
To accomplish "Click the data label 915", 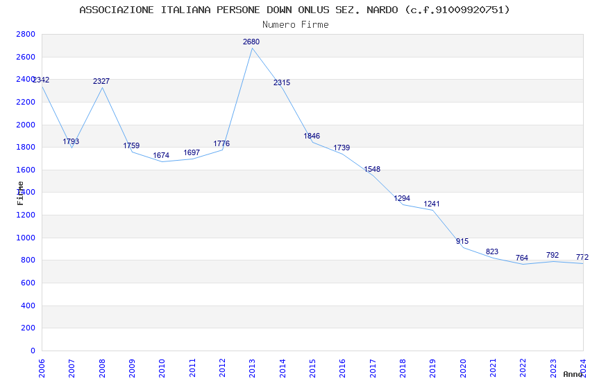I will click(x=462, y=241).
